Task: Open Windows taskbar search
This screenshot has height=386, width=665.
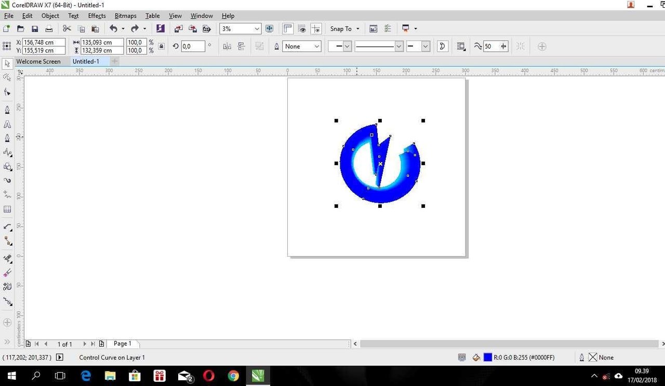Action: (x=36, y=376)
